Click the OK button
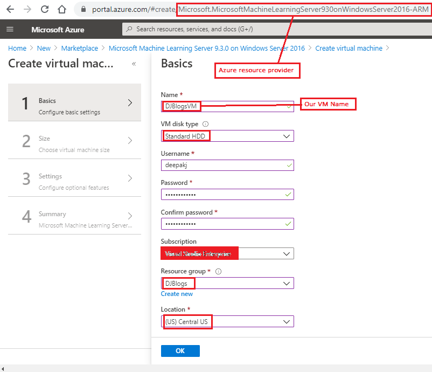Screen dimensions: 432x372 tap(180, 351)
